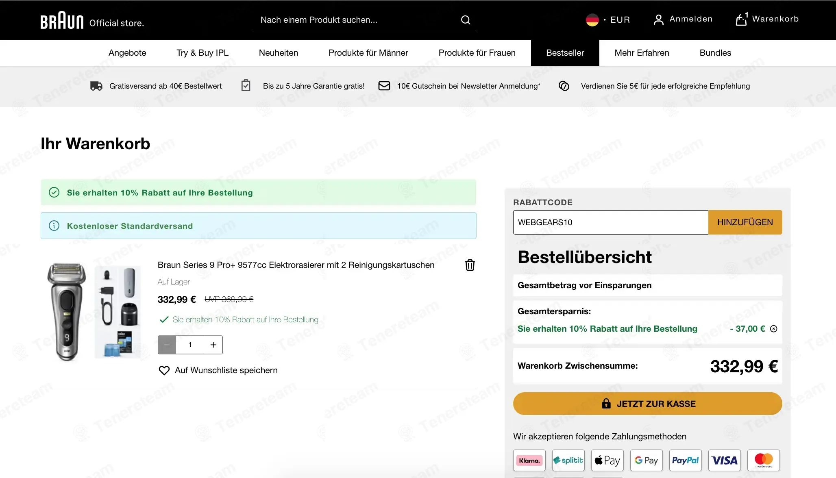Click the HINZUFÜGEN discount button
Image resolution: width=836 pixels, height=478 pixels.
click(x=745, y=222)
